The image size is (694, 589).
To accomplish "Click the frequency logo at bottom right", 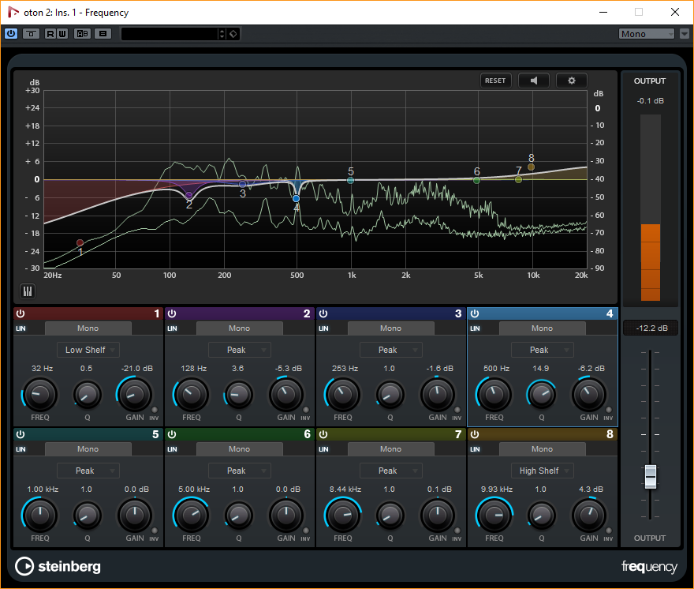I will click(x=648, y=567).
